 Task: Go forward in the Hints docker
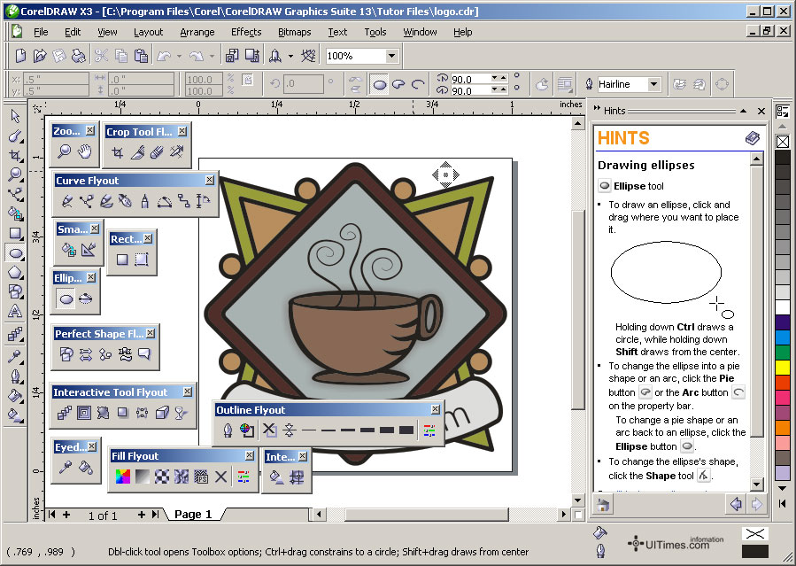click(x=756, y=504)
